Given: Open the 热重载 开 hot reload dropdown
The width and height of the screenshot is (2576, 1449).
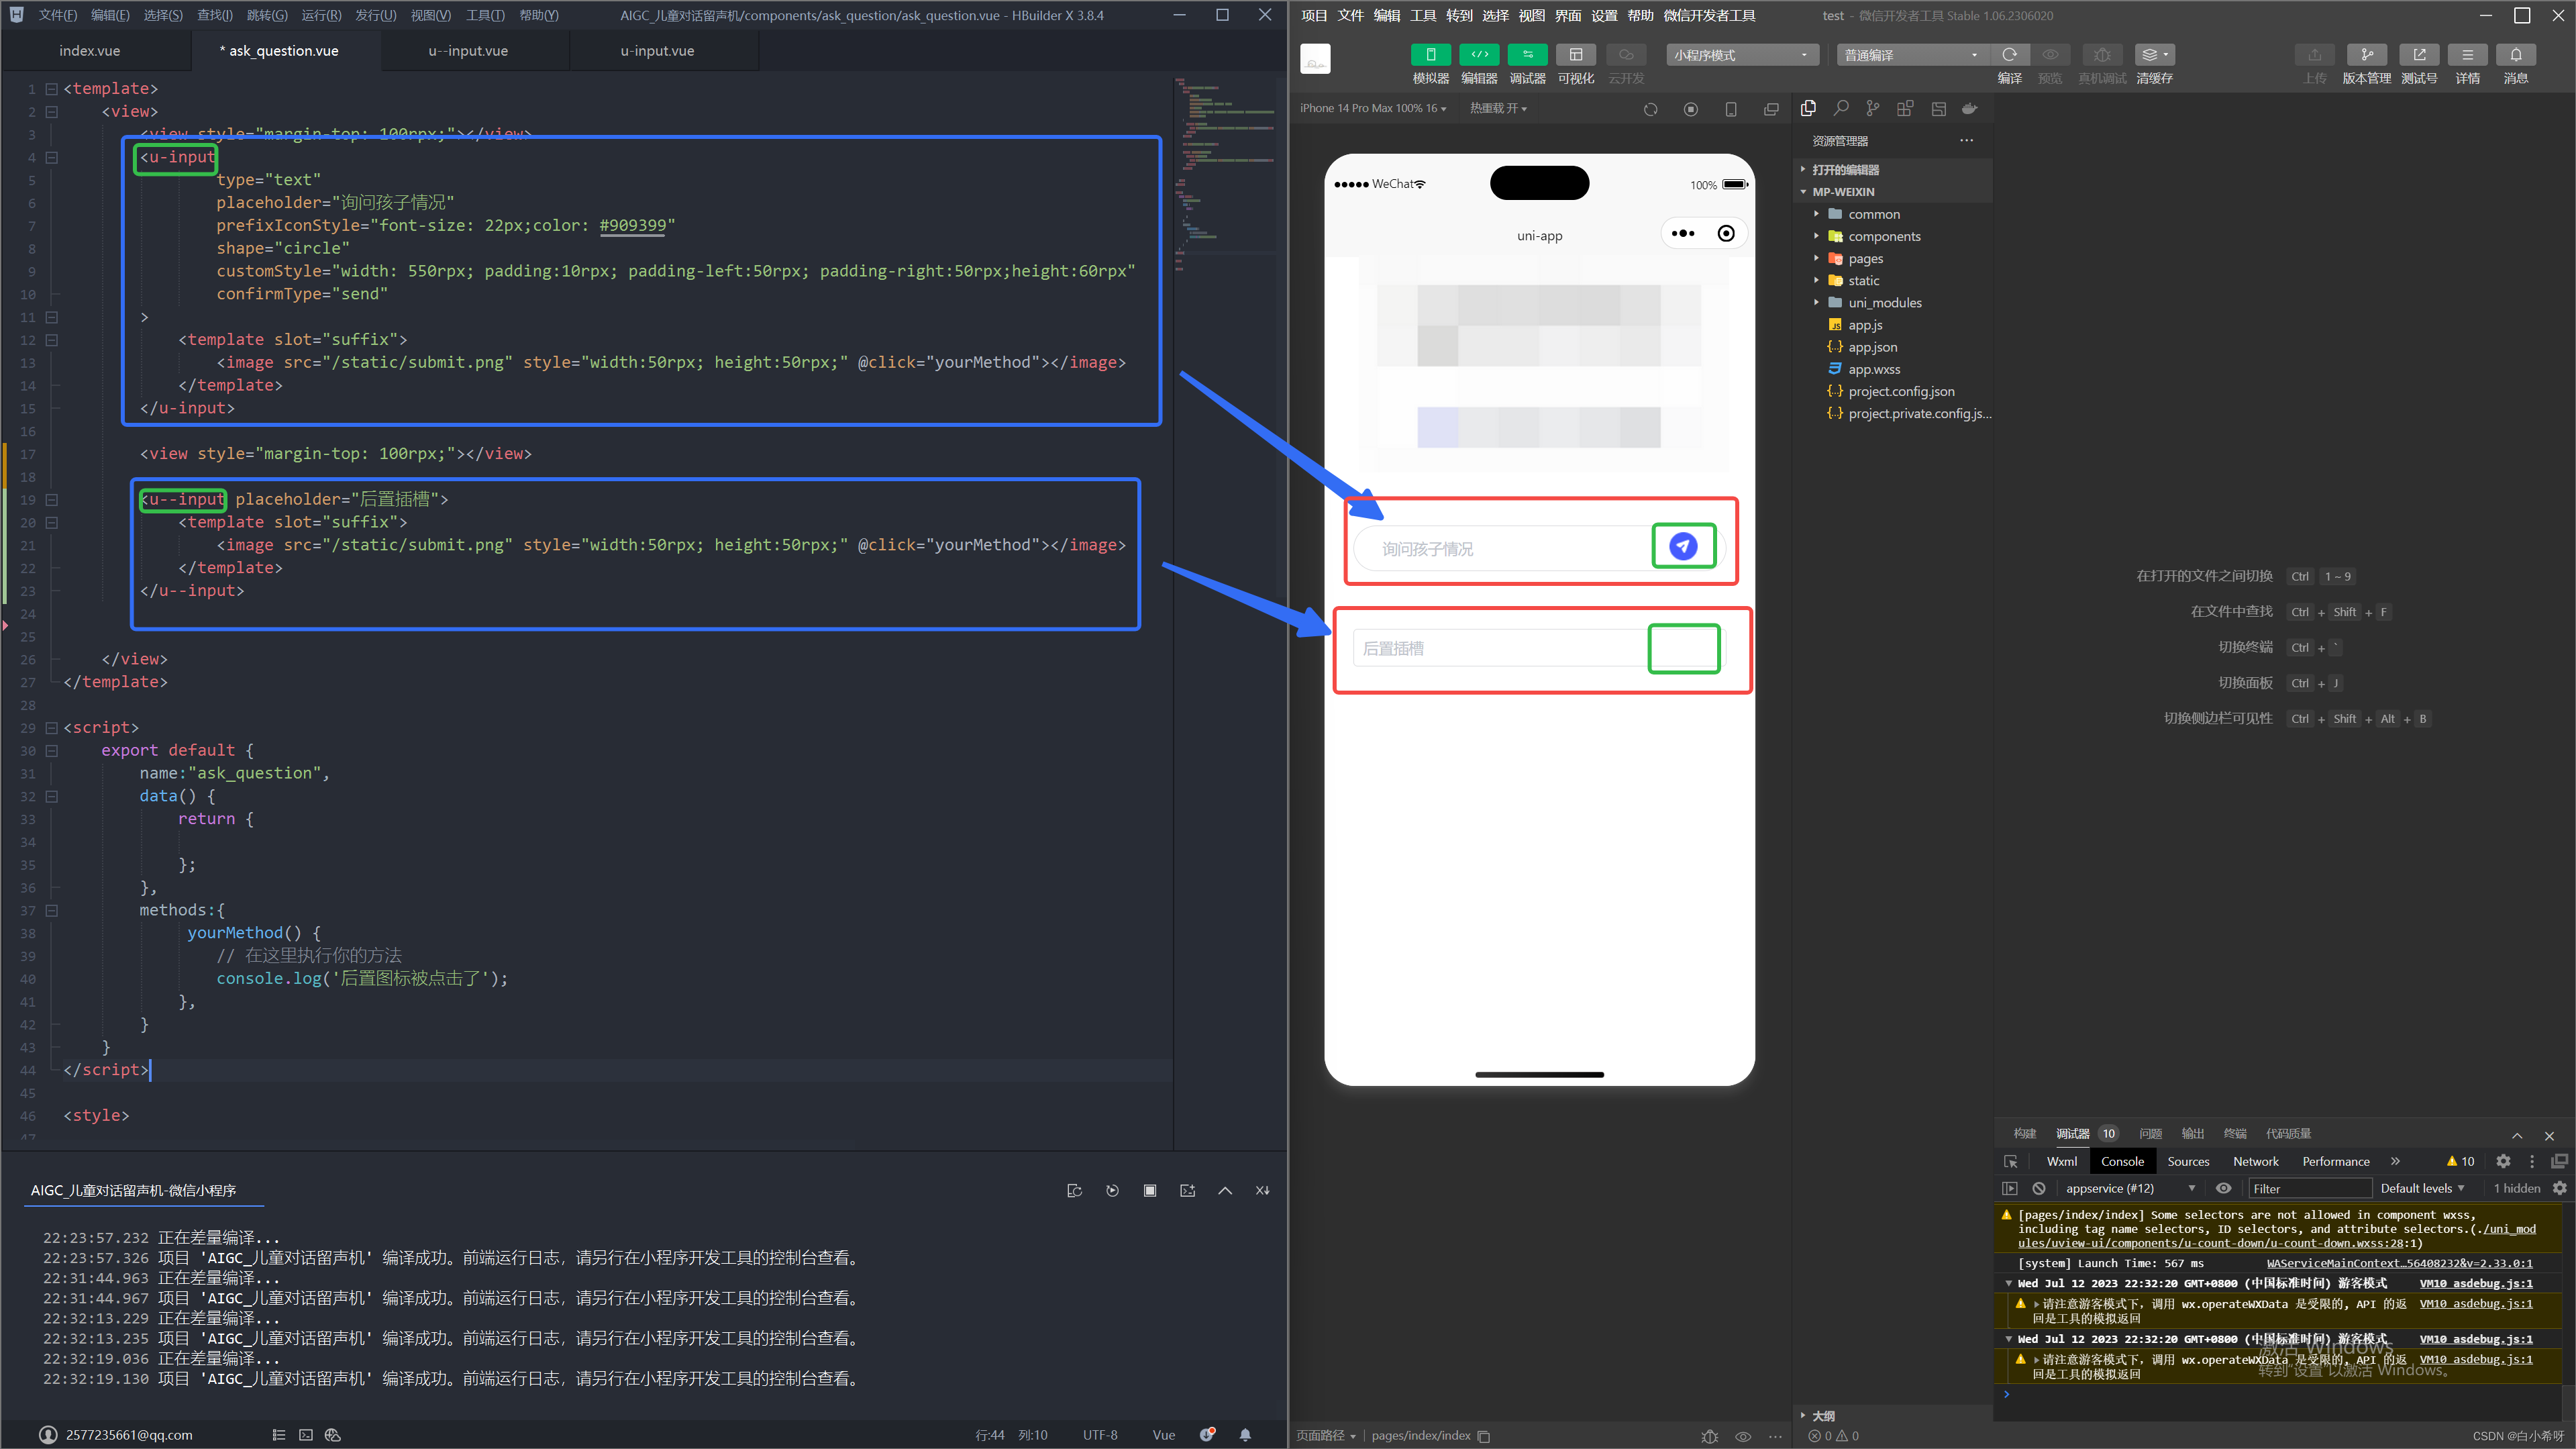Looking at the screenshot, I should pos(1498,108).
